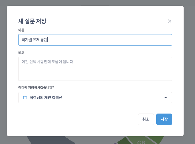Open the 직경님의 개인 컬렉션 selector

tap(95, 98)
